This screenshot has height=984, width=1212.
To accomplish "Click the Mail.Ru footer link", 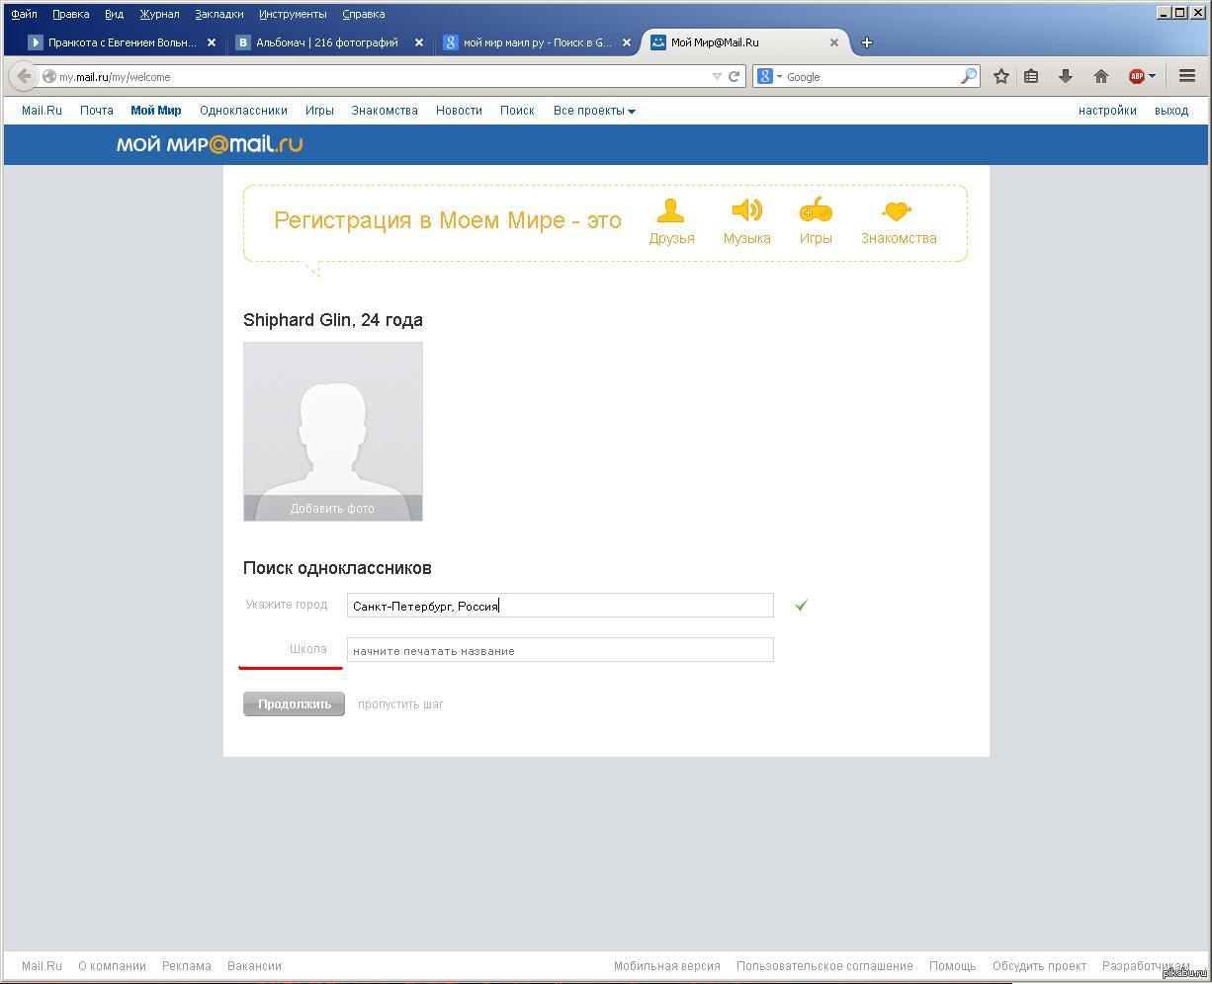I will [x=42, y=966].
